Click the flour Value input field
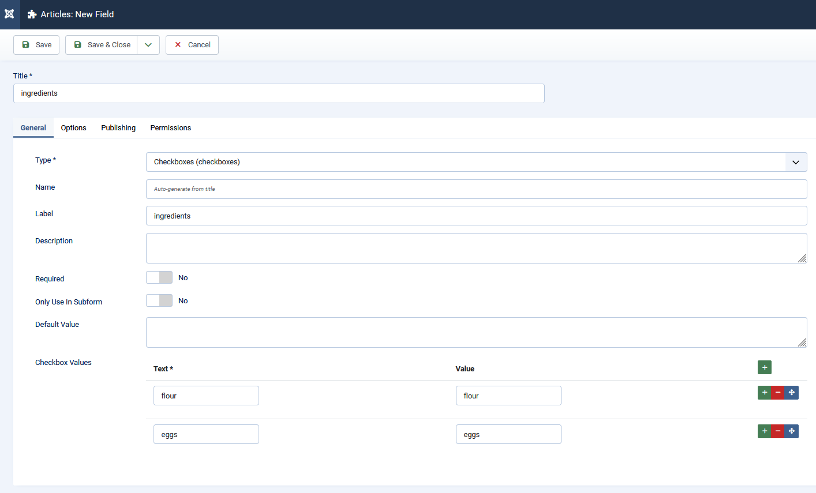This screenshot has height=493, width=816. [x=508, y=396]
